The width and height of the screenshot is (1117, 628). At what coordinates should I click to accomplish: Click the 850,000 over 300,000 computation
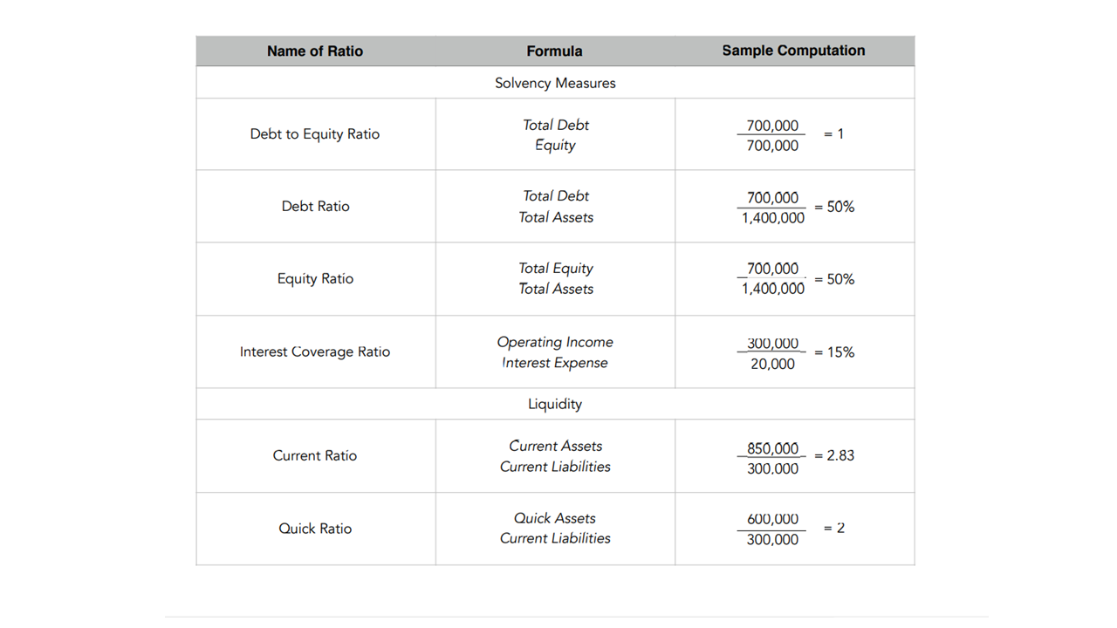click(x=772, y=458)
